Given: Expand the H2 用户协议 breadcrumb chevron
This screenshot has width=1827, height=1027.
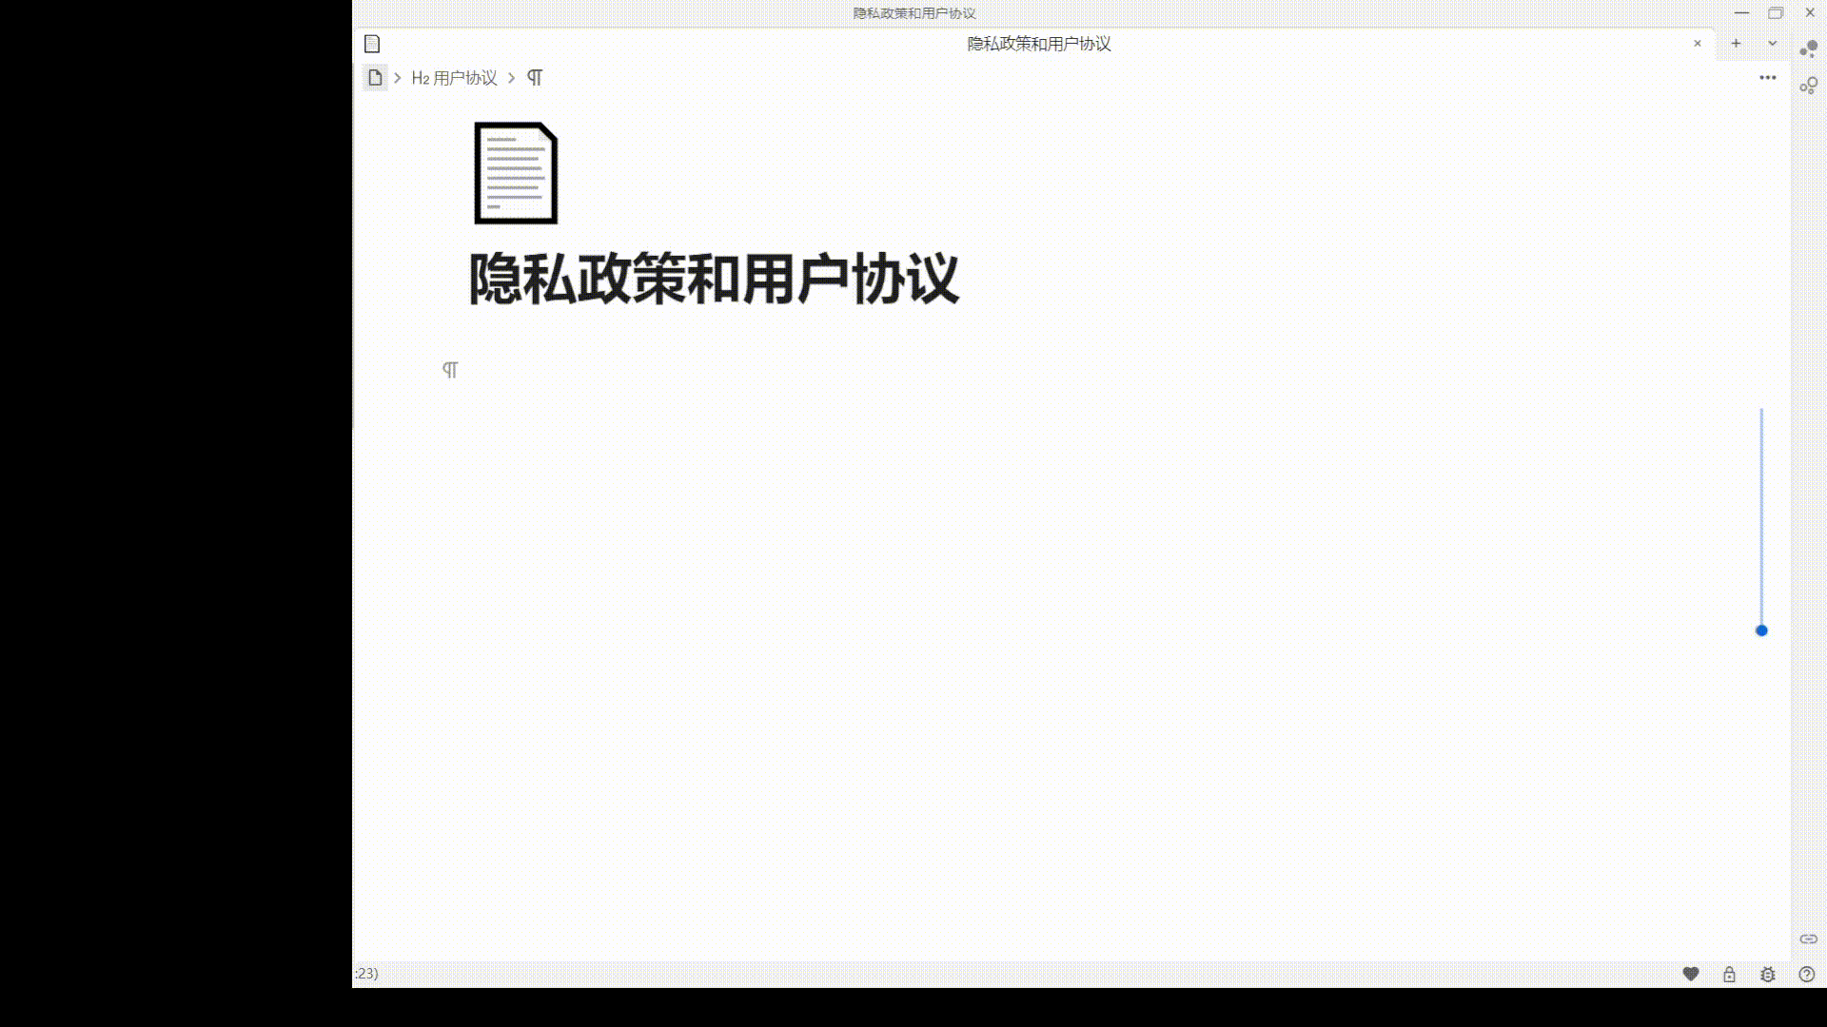Looking at the screenshot, I should point(511,78).
